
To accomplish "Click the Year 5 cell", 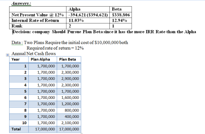I will [x=19, y=92].
